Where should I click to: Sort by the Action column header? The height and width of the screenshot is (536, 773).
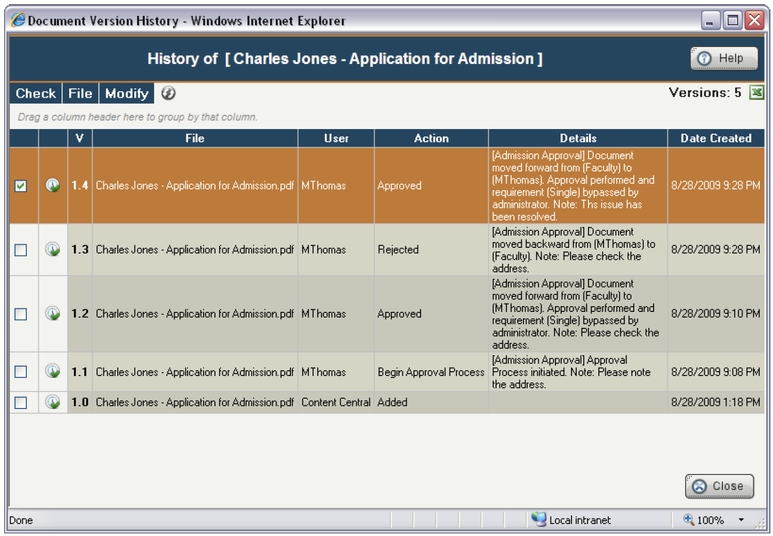click(431, 138)
